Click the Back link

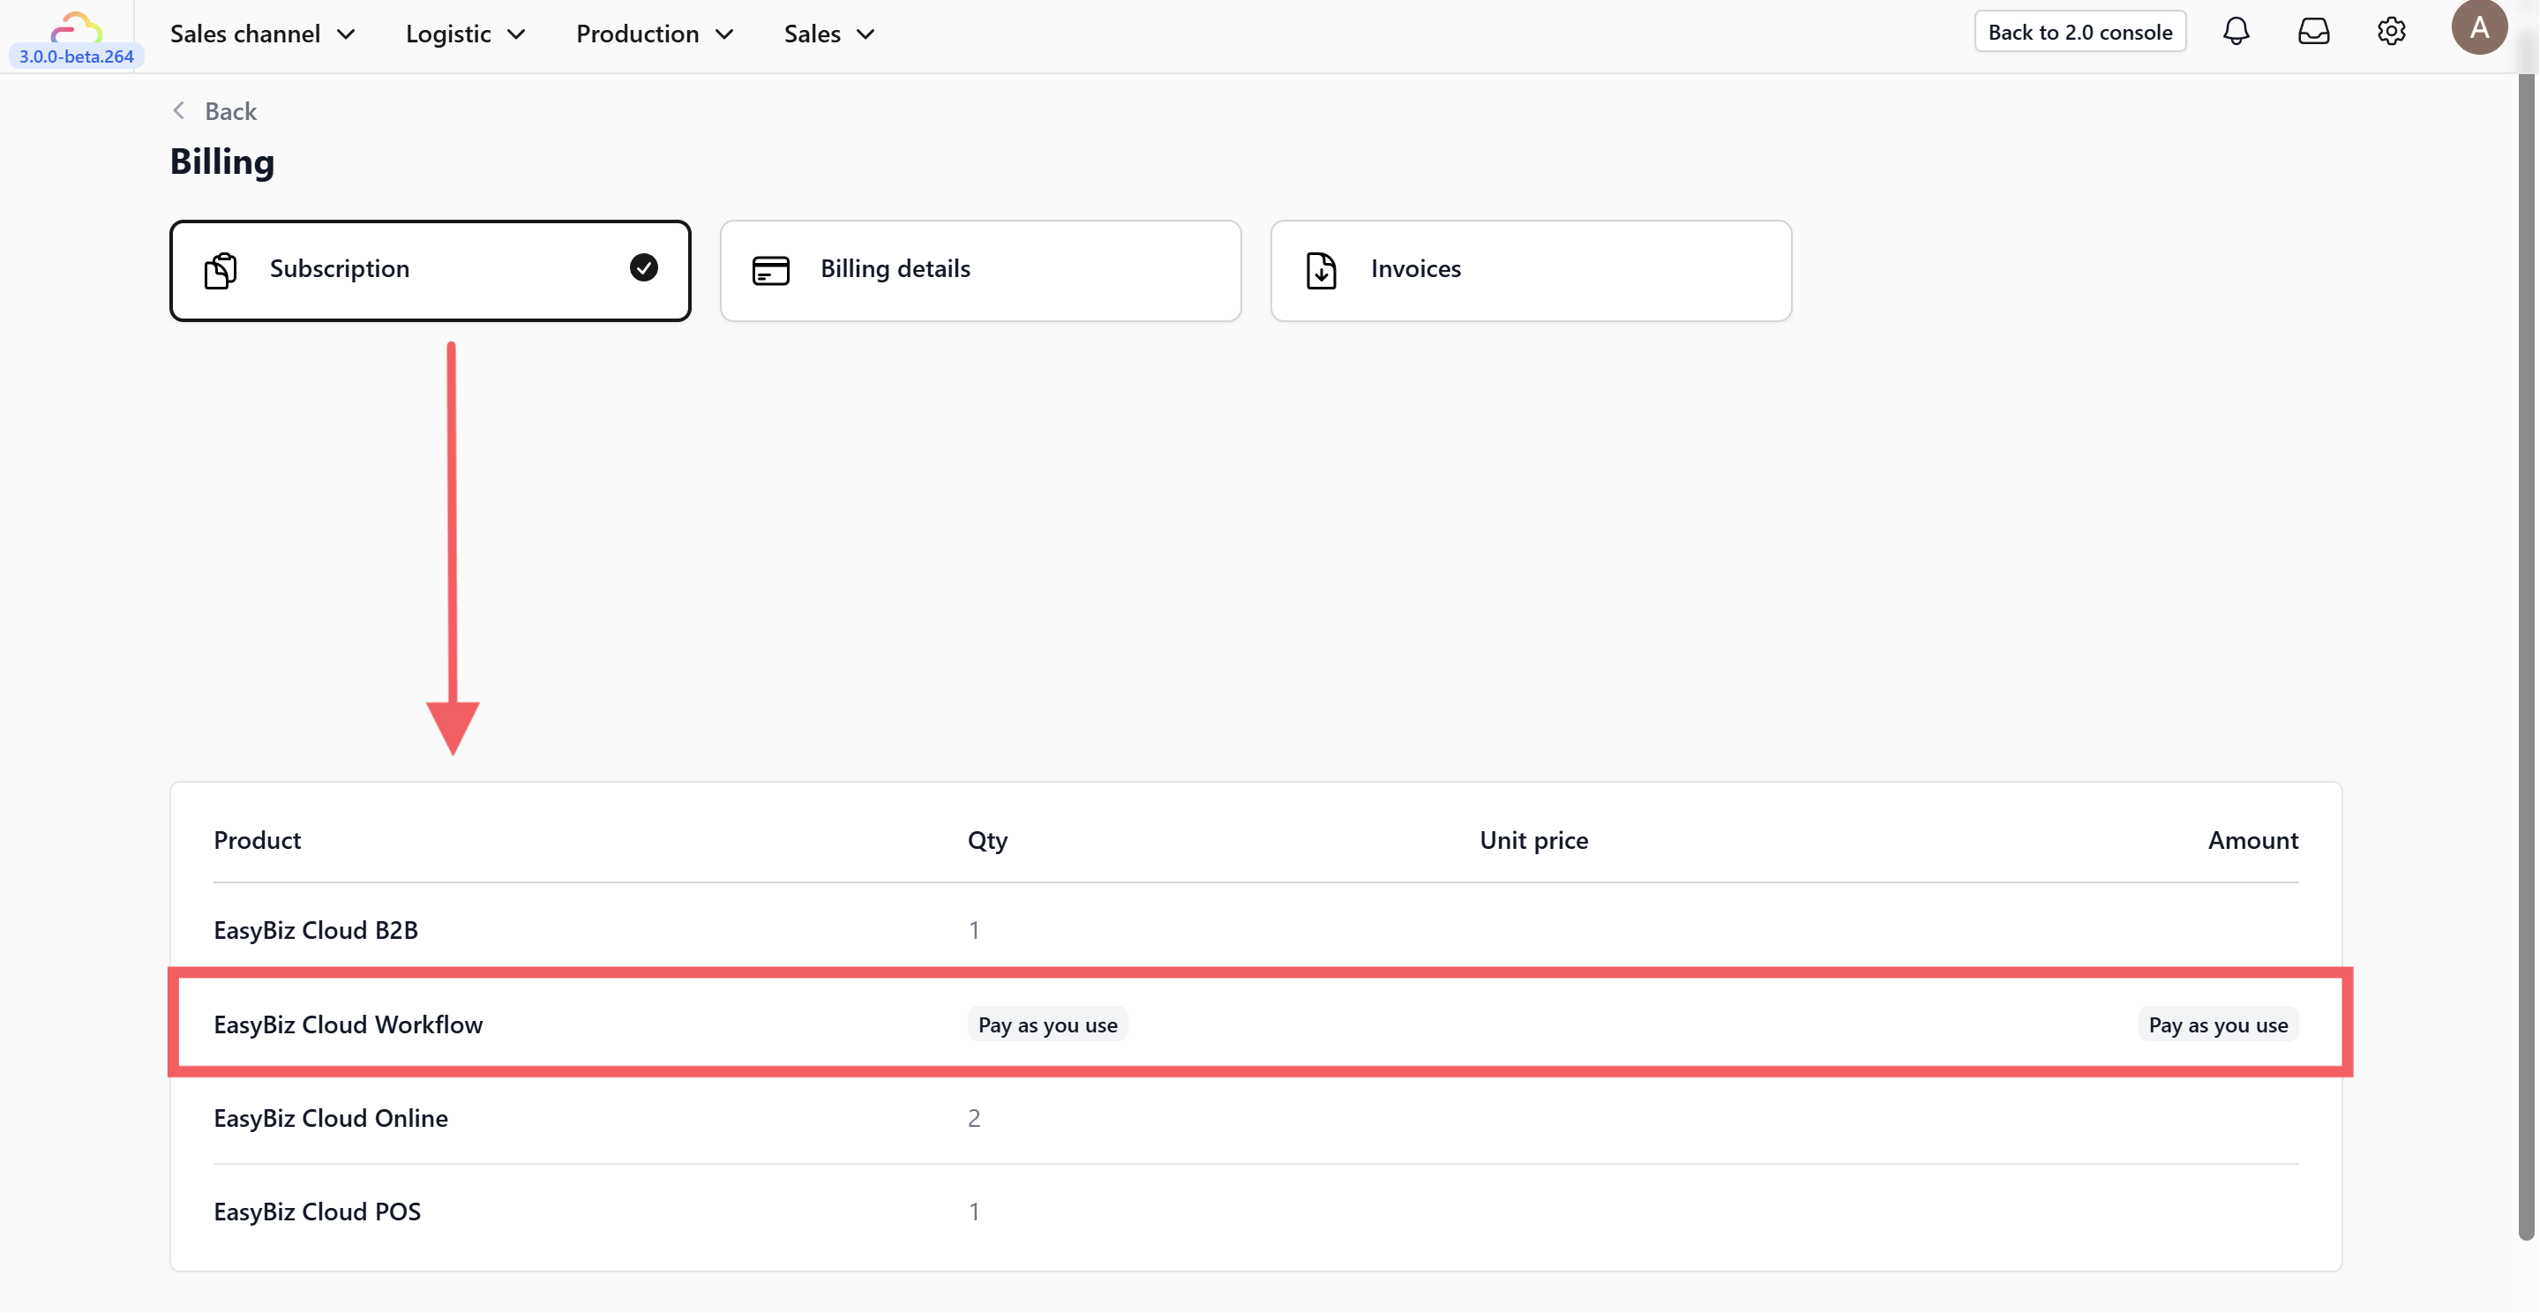point(229,110)
